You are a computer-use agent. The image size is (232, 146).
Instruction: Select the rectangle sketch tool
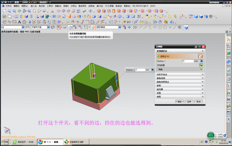click(14, 22)
